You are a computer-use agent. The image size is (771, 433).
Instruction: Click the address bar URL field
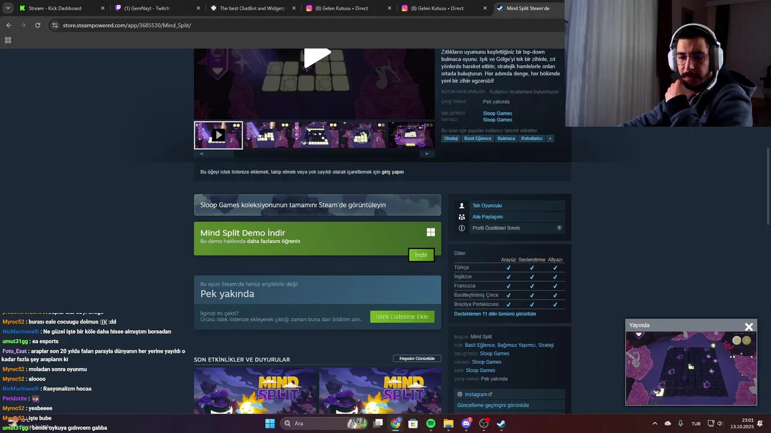click(307, 25)
